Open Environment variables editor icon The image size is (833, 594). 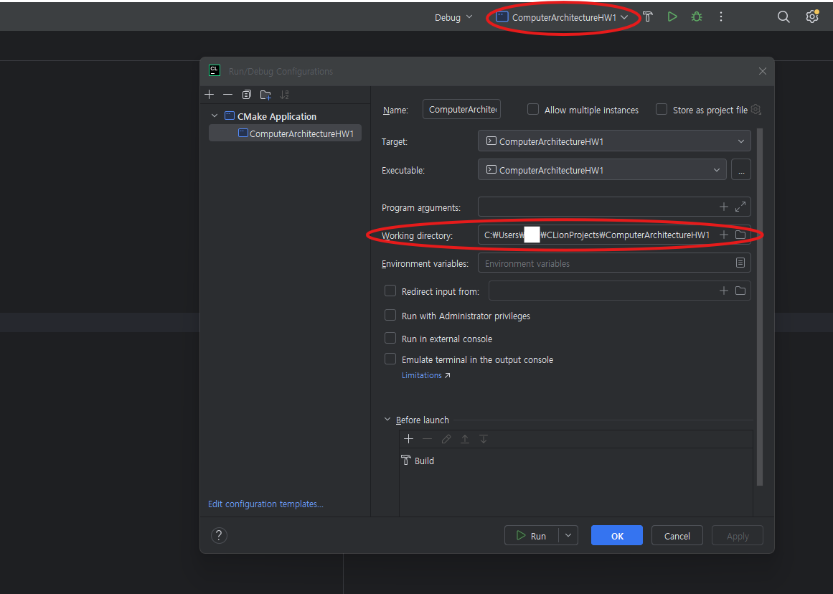pyautogui.click(x=740, y=263)
